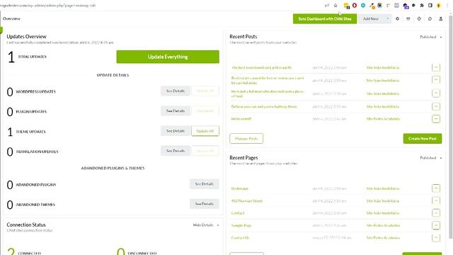Open actions menu for Real estate post row

click(436, 80)
